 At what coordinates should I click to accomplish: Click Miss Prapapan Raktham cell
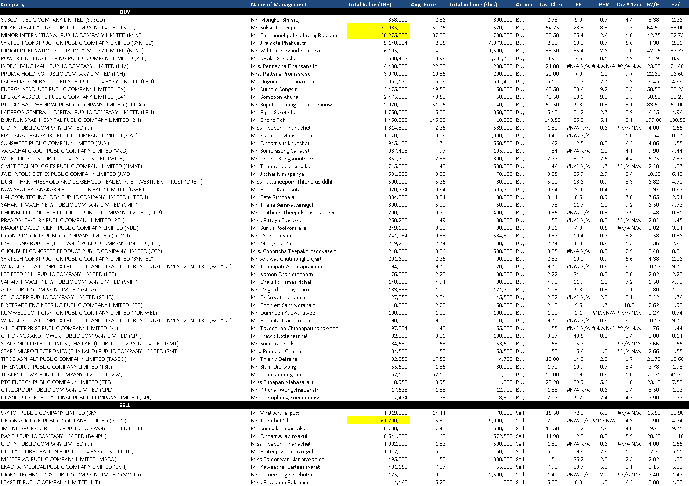click(x=279, y=482)
